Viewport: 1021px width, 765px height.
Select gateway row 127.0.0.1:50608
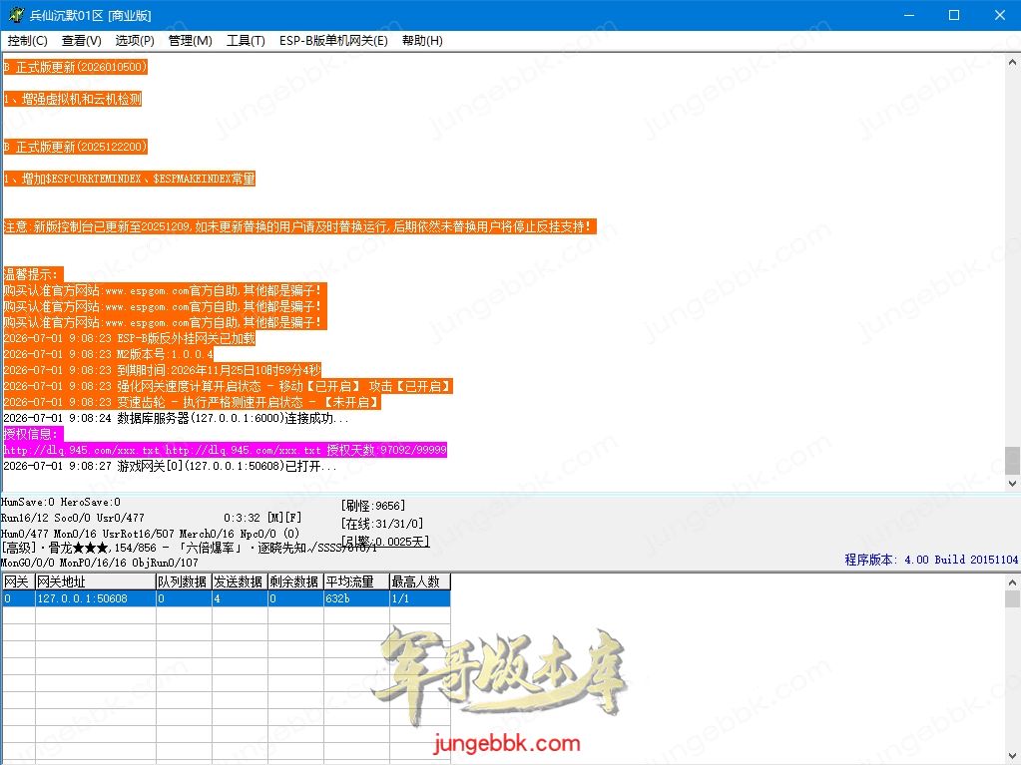(226, 598)
